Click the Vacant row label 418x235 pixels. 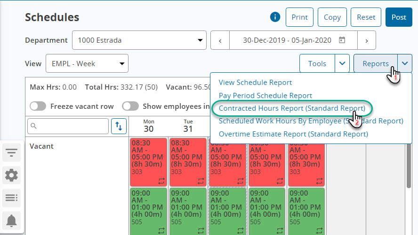tap(41, 146)
